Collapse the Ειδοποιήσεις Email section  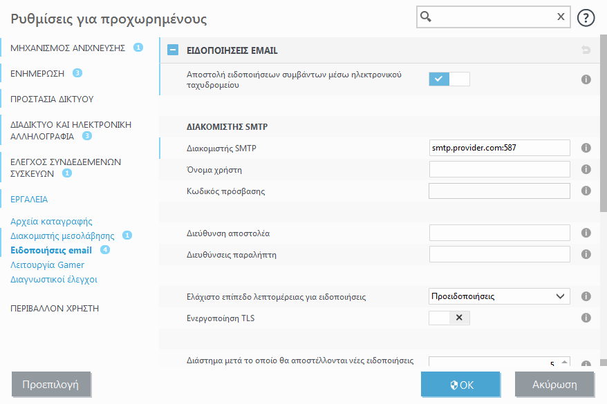[x=173, y=50]
